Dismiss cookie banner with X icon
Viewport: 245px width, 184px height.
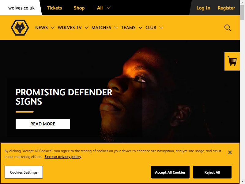tap(230, 152)
